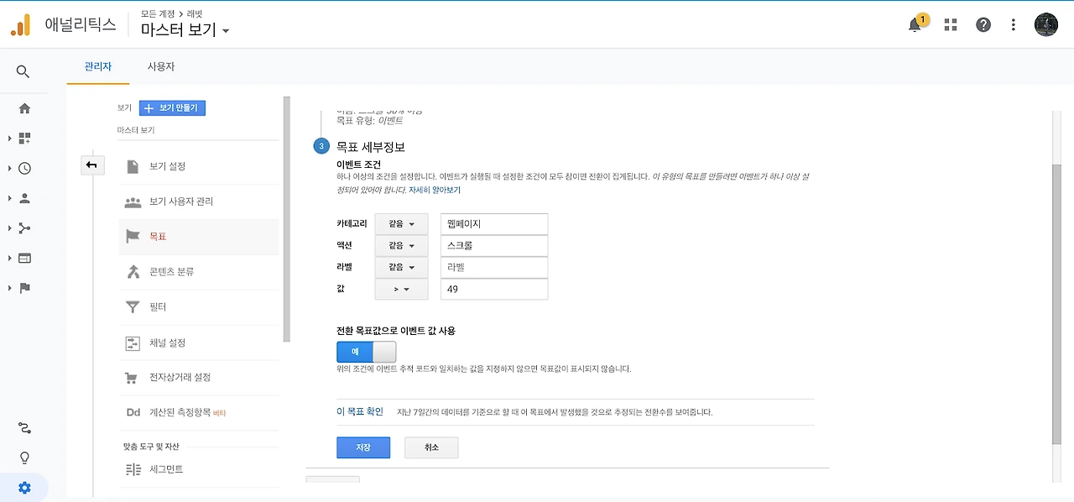Open 세그먼트 menu item
The image size is (1074, 502).
[x=199, y=469]
